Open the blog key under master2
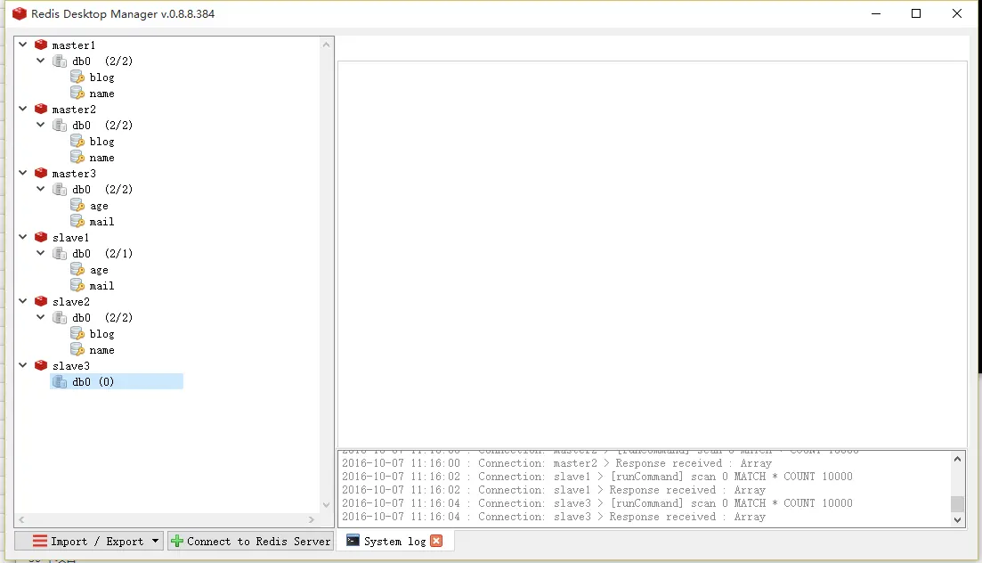This screenshot has width=982, height=563. coord(101,142)
